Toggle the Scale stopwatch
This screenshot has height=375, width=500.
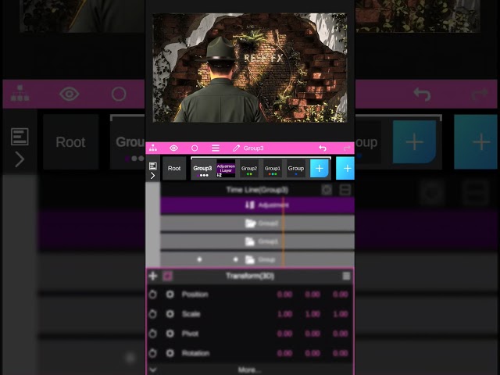(153, 314)
